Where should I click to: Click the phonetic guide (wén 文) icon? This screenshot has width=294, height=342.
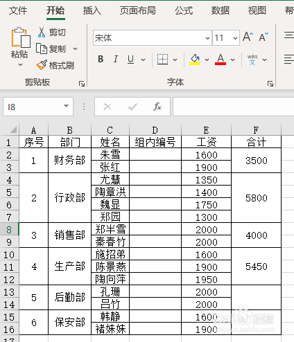click(252, 60)
